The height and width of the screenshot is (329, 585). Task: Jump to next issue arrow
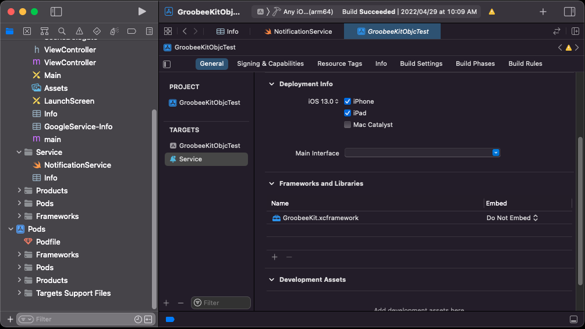tap(577, 47)
